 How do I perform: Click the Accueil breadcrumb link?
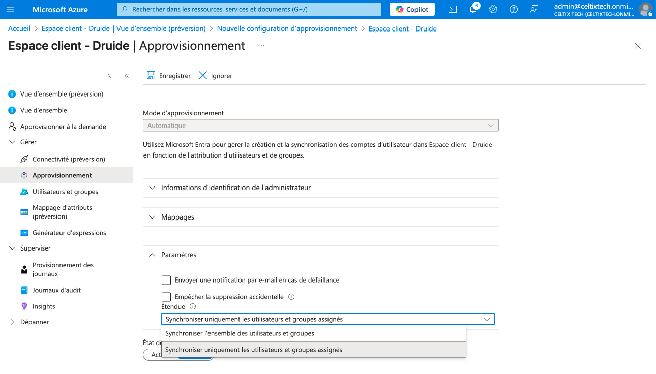[19, 29]
